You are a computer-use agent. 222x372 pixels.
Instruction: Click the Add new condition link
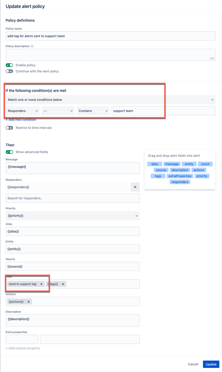(x=21, y=120)
